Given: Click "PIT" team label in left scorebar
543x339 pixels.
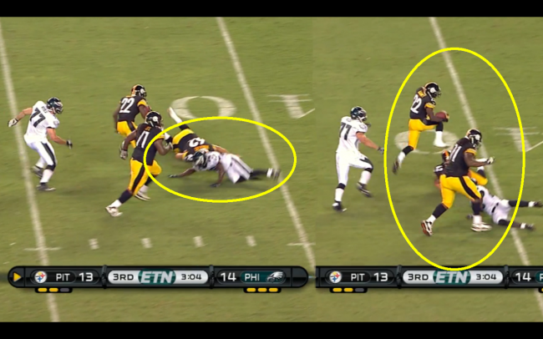Looking at the screenshot, I should click(63, 277).
